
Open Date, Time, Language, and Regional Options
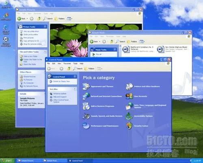tap(129, 106)
